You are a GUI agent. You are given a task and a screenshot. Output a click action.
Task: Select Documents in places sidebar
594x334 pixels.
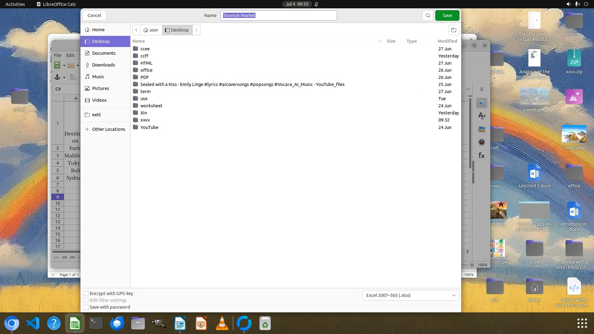click(104, 53)
